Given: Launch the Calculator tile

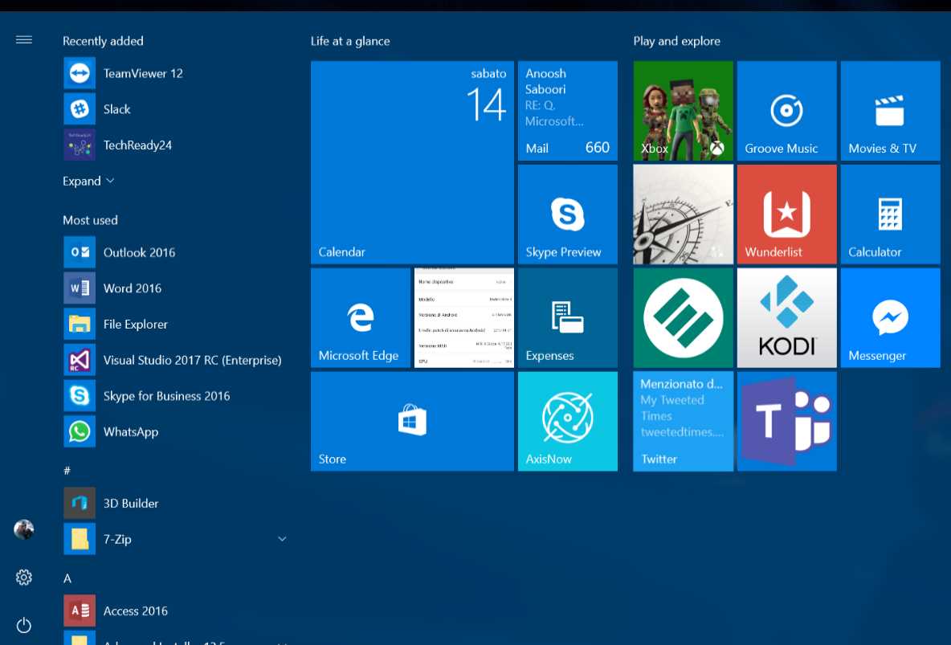Looking at the screenshot, I should [889, 214].
